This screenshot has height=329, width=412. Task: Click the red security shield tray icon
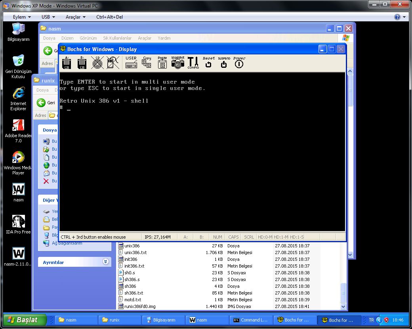click(386, 320)
